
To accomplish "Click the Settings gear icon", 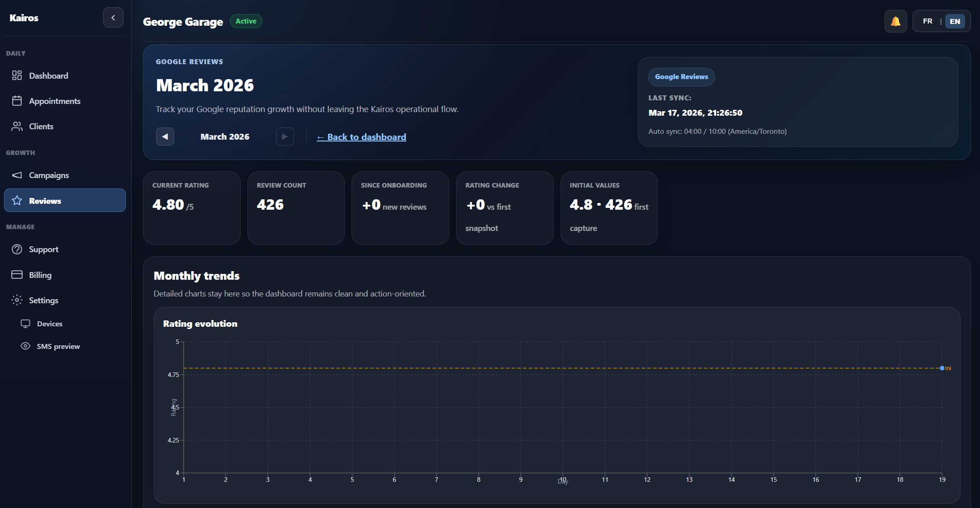I will [x=17, y=300].
